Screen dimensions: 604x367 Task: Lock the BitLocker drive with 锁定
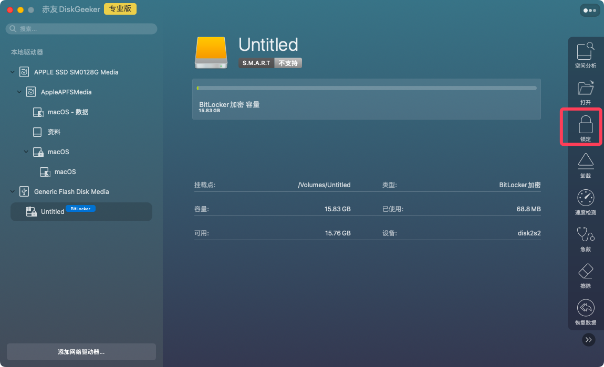click(x=585, y=128)
